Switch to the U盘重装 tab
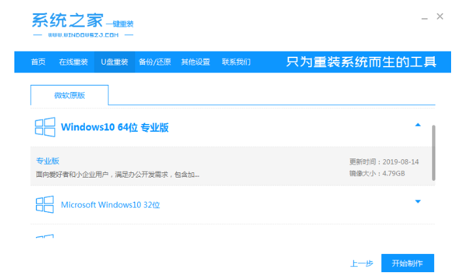Image resolution: width=455 pixels, height=280 pixels. [x=114, y=62]
